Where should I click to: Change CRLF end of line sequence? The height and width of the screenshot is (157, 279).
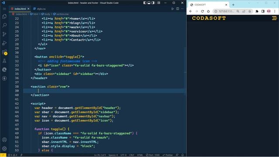coord(132,155)
